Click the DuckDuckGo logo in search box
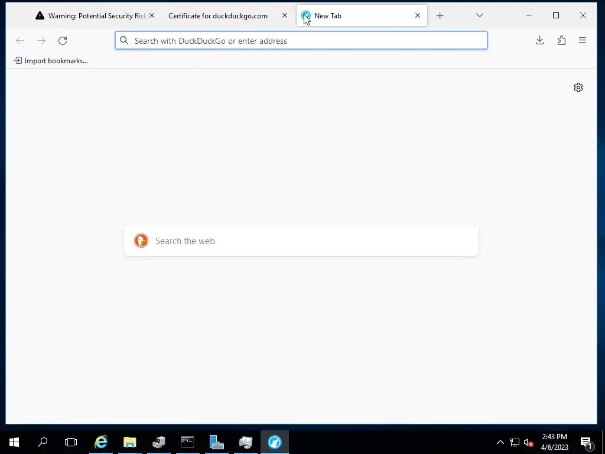This screenshot has width=605, height=454. point(141,241)
